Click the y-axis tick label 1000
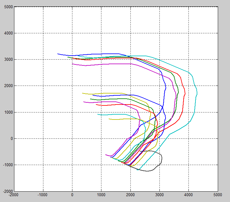 point(8,112)
